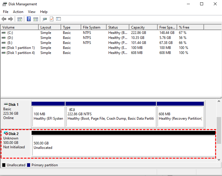This screenshot has height=176, width=222.
Task: Click the 67.38 GB free space cell
Action: click(166, 43)
